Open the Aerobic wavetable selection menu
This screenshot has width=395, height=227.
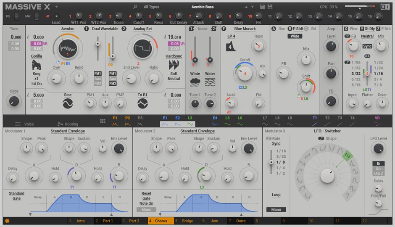(x=68, y=29)
